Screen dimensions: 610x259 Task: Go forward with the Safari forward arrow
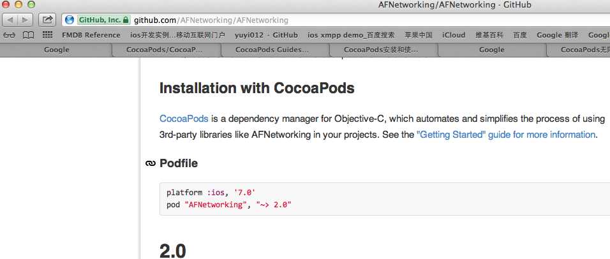tap(24, 19)
